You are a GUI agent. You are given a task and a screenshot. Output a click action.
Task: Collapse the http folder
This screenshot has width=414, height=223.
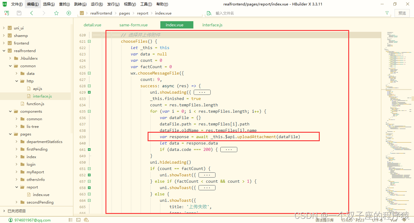point(16,81)
